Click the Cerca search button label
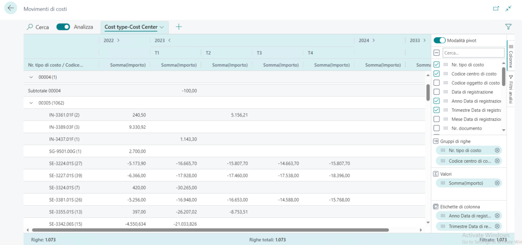 point(42,27)
